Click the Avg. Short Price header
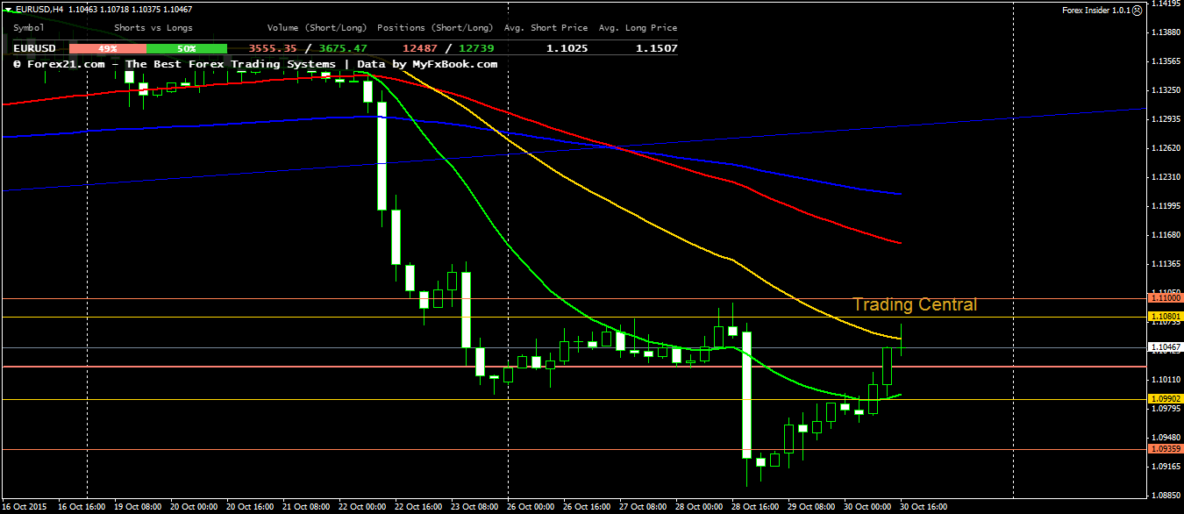The width and height of the screenshot is (1184, 514). 546,28
